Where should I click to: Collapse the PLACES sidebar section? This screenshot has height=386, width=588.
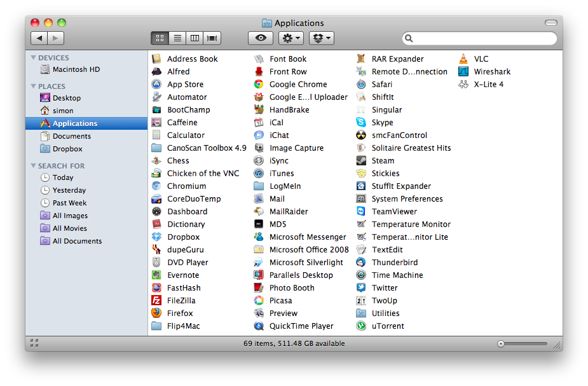pyautogui.click(x=34, y=86)
